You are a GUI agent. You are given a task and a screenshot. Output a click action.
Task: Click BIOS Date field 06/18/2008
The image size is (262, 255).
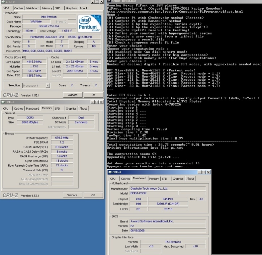tap(168, 231)
